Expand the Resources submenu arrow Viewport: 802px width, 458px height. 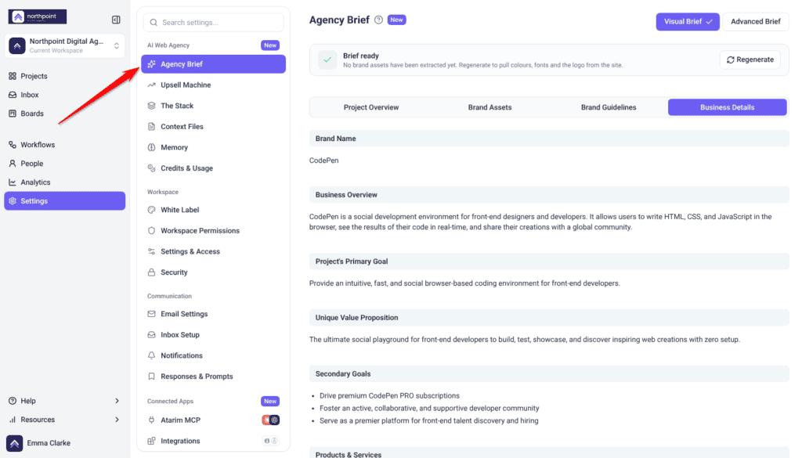pyautogui.click(x=117, y=420)
